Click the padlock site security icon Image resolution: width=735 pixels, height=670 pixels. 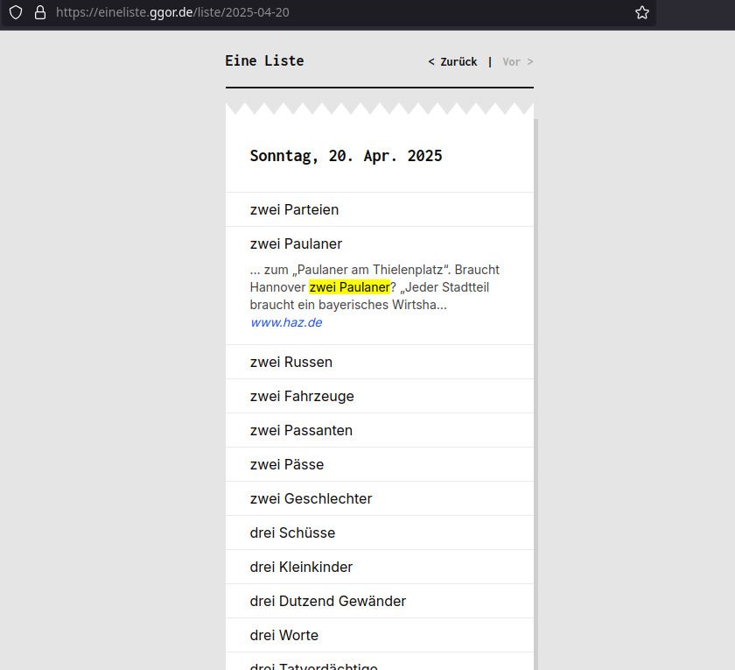(40, 12)
